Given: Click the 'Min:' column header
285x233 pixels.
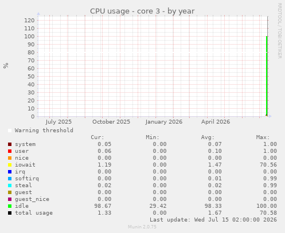Looking at the screenshot, I should coord(153,137).
